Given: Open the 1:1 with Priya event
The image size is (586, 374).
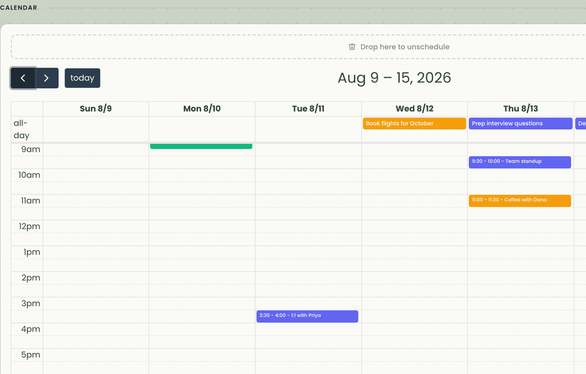Looking at the screenshot, I should (307, 316).
